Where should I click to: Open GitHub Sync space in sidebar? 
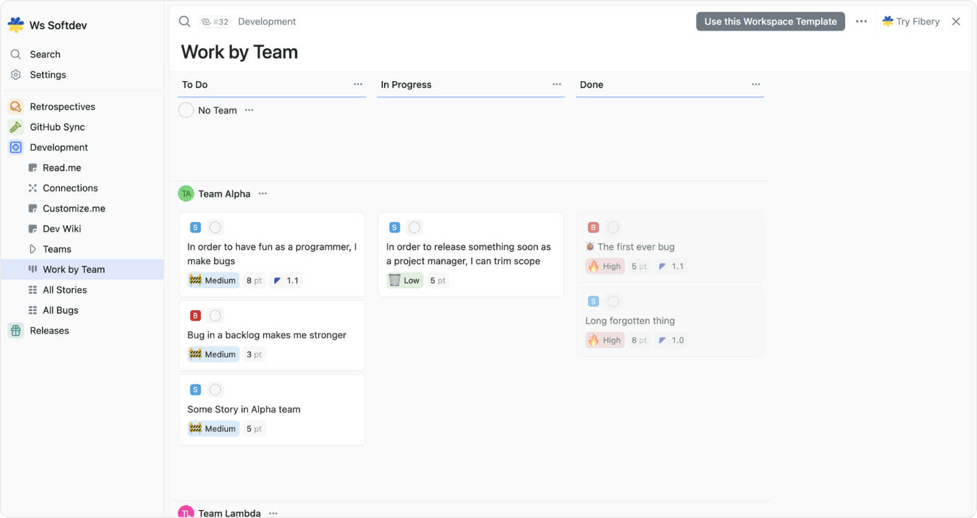pos(57,127)
